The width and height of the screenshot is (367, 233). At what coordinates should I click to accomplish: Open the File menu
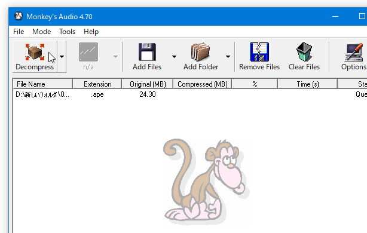pyautogui.click(x=19, y=32)
